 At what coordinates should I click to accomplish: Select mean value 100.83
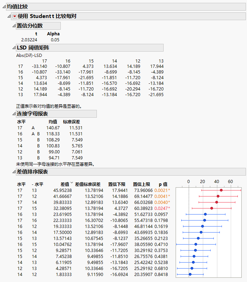pos(53,146)
